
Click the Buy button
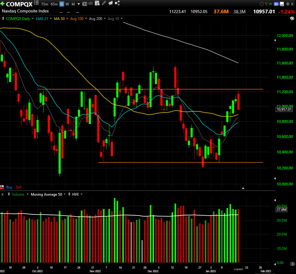click(9, 187)
